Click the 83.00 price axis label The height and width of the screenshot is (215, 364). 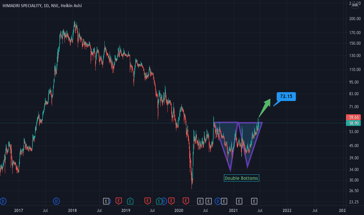point(354,94)
